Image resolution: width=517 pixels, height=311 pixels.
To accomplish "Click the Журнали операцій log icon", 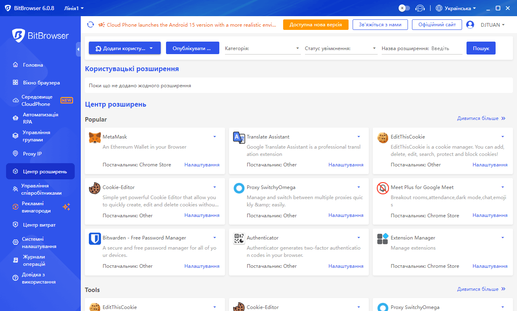I will (x=15, y=260).
